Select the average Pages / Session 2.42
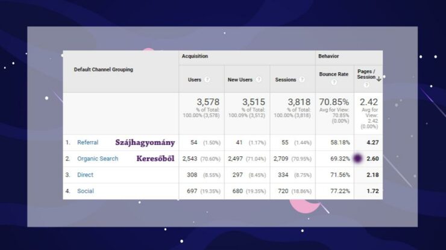Screen dimensions: 446x250 click(369, 102)
